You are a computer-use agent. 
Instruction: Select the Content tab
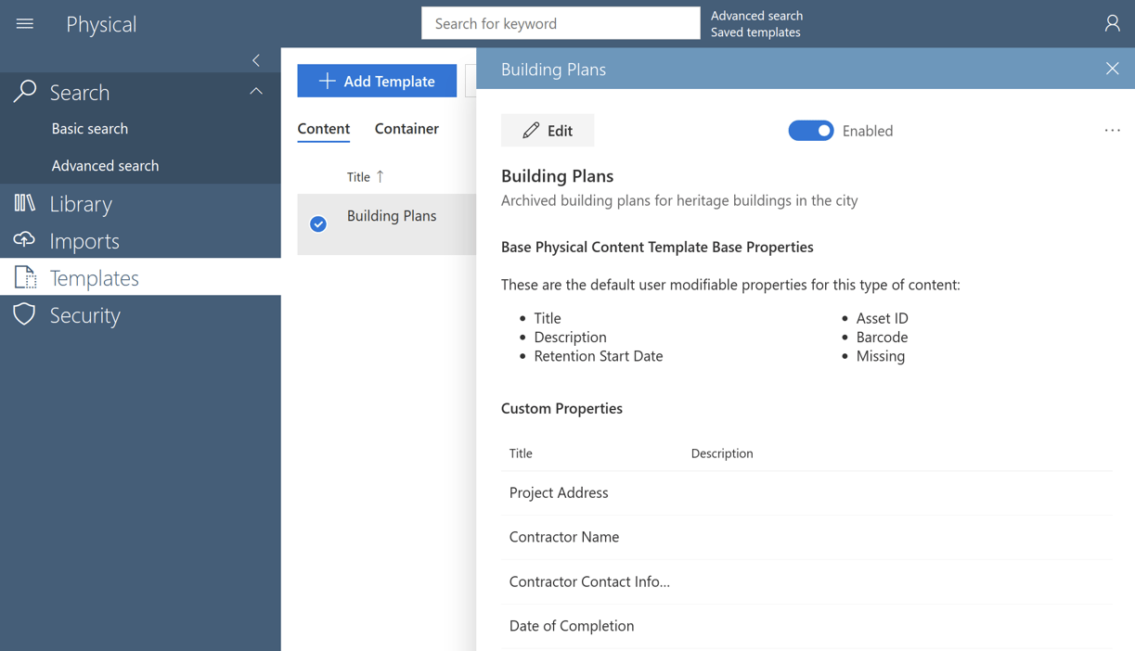[323, 129]
